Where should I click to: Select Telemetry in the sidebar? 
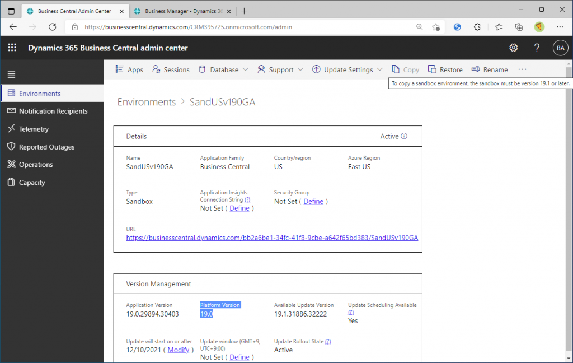pyautogui.click(x=52, y=129)
